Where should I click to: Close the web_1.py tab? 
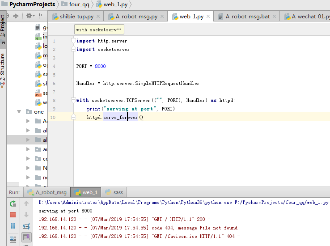click(208, 17)
